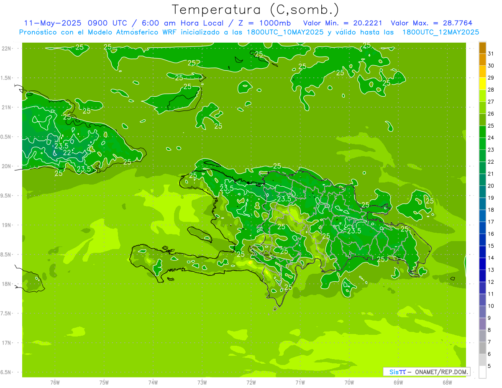Click the dark orange swatch above 31
The width and height of the screenshot is (502, 388).
(x=482, y=48)
